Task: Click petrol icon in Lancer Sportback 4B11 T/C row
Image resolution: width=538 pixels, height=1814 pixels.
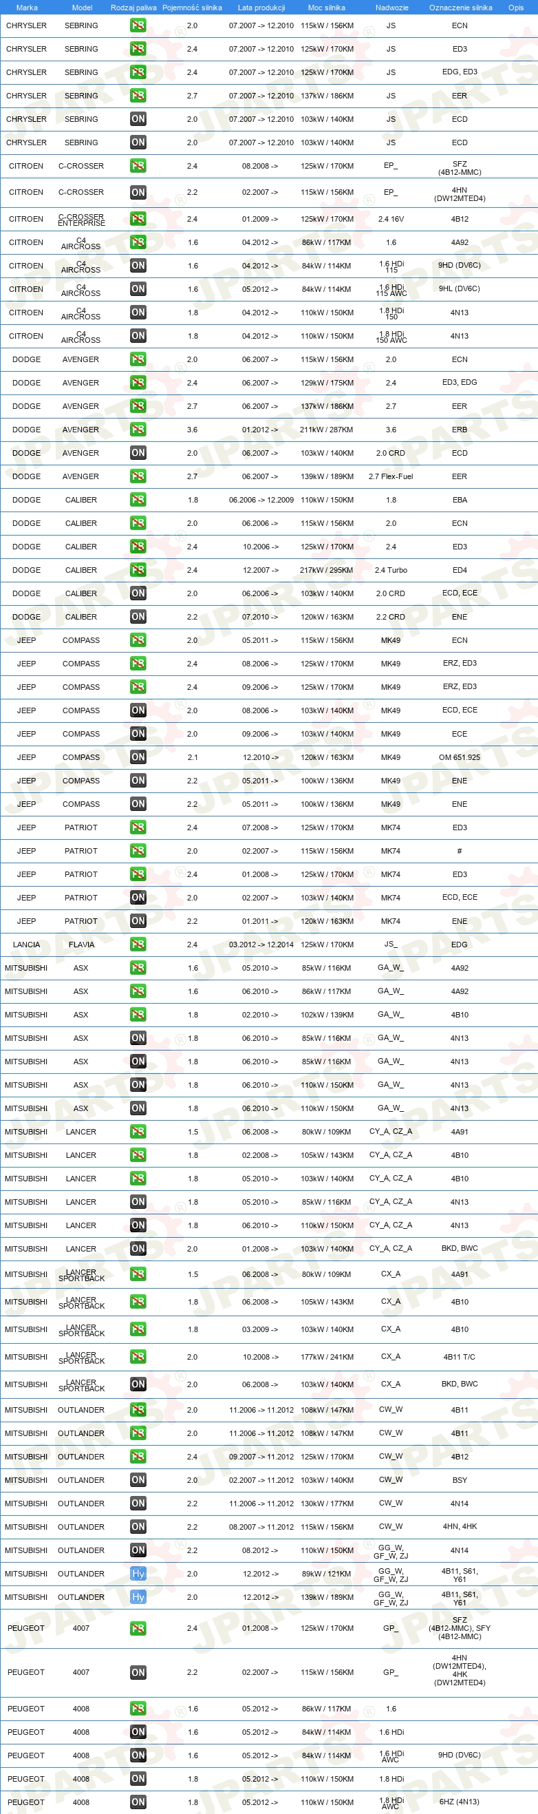Action: [x=138, y=1357]
